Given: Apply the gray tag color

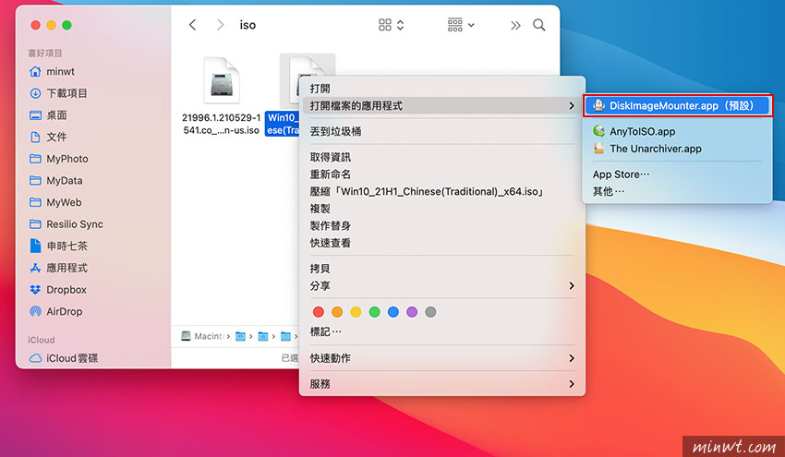Looking at the screenshot, I should (x=430, y=312).
